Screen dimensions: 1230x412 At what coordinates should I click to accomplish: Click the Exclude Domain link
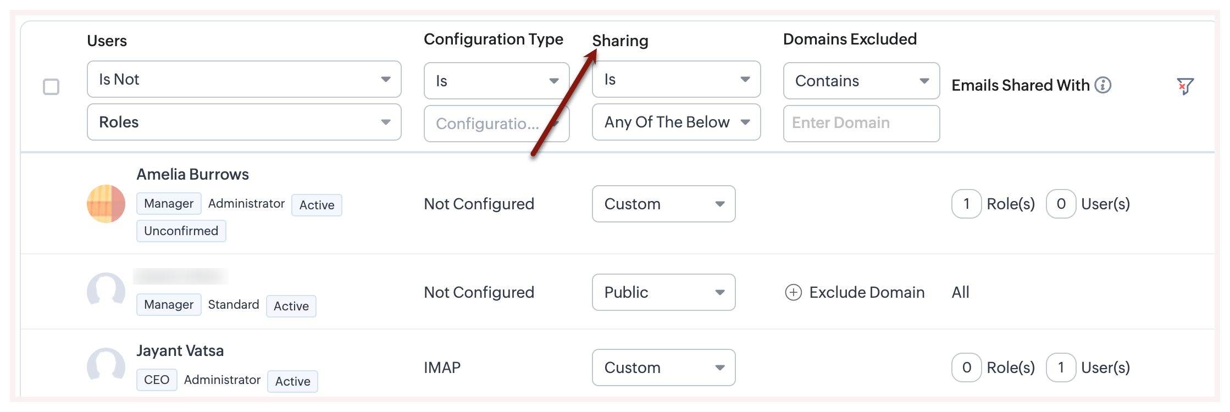866,292
